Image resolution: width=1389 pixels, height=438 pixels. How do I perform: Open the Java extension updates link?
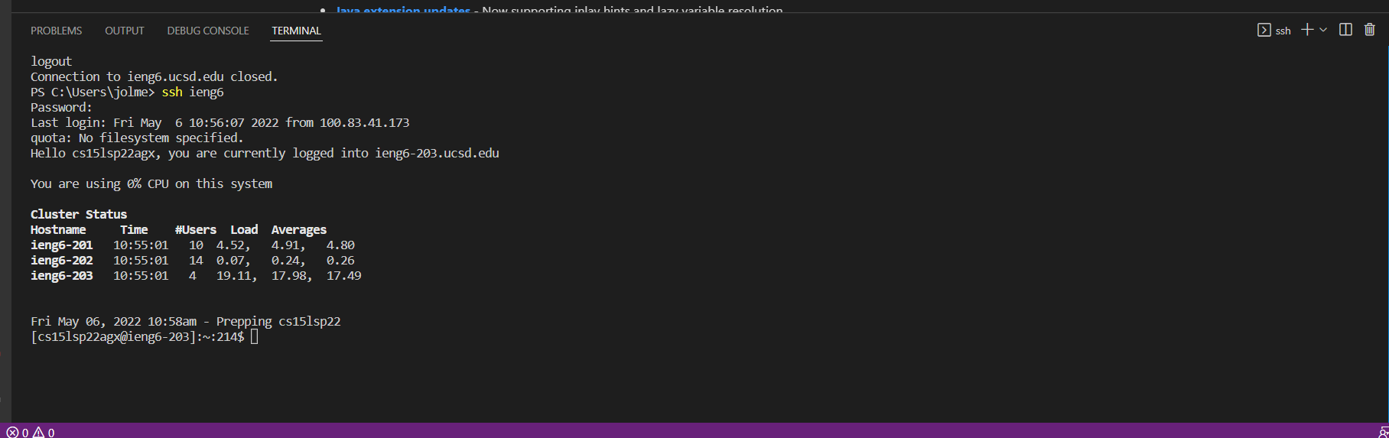[403, 8]
